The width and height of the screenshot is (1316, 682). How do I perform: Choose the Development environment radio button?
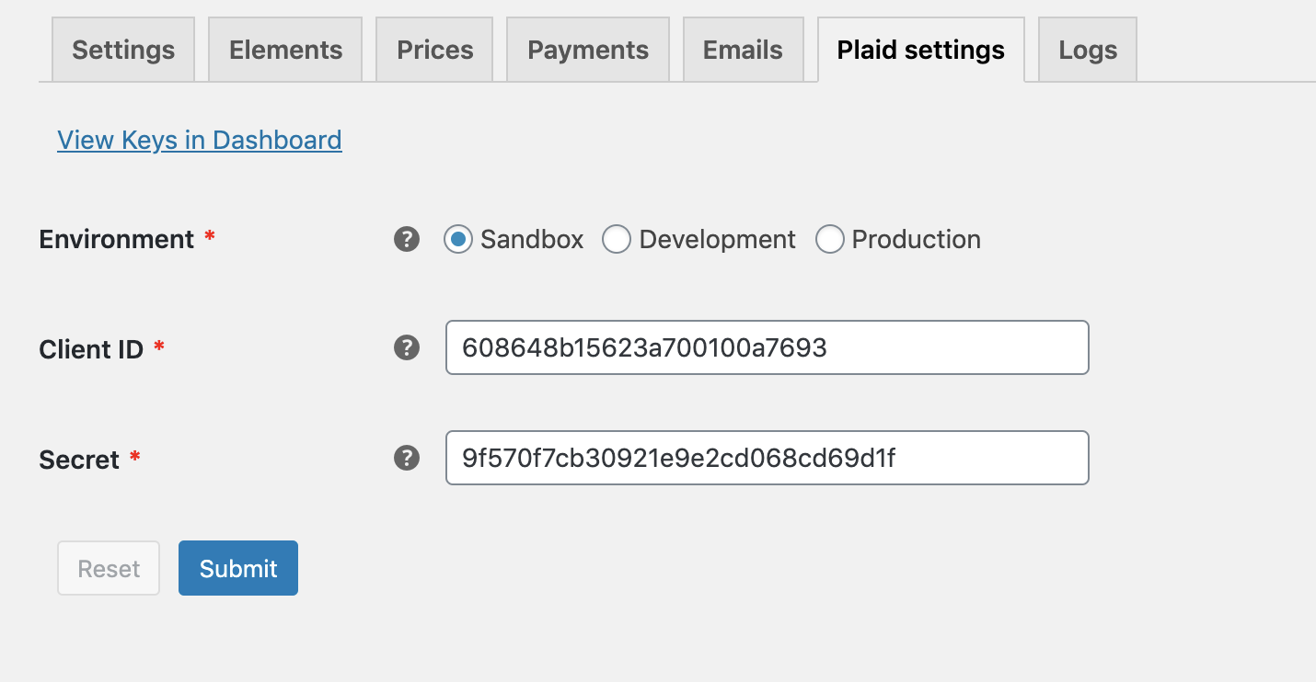[x=617, y=240]
